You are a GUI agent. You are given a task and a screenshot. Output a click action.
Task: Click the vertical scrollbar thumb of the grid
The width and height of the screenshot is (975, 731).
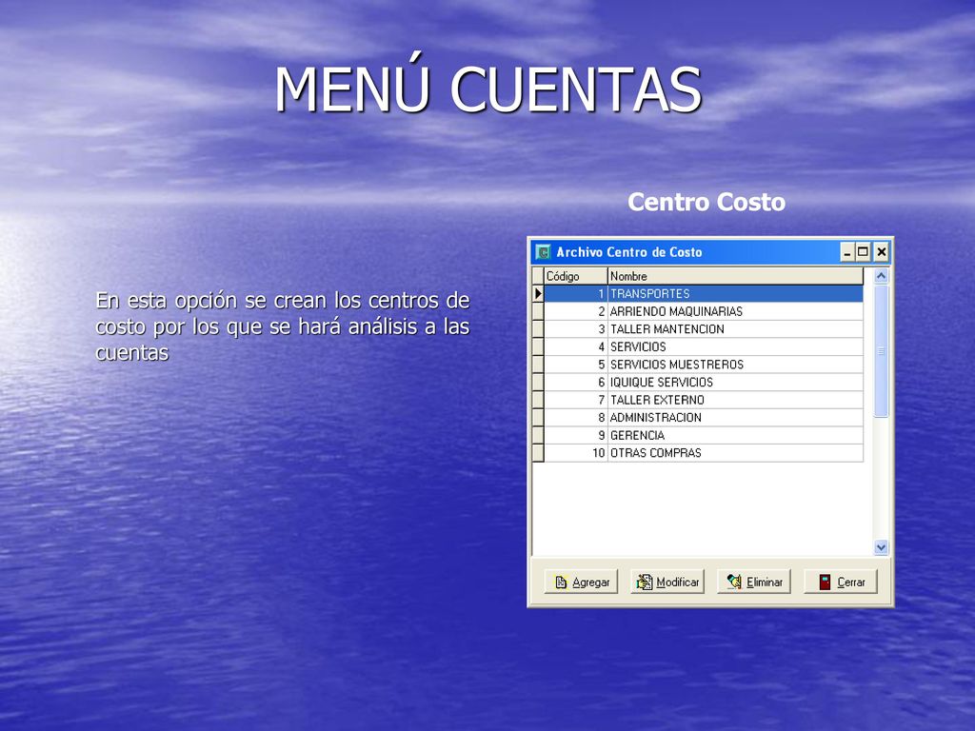pyautogui.click(x=881, y=351)
